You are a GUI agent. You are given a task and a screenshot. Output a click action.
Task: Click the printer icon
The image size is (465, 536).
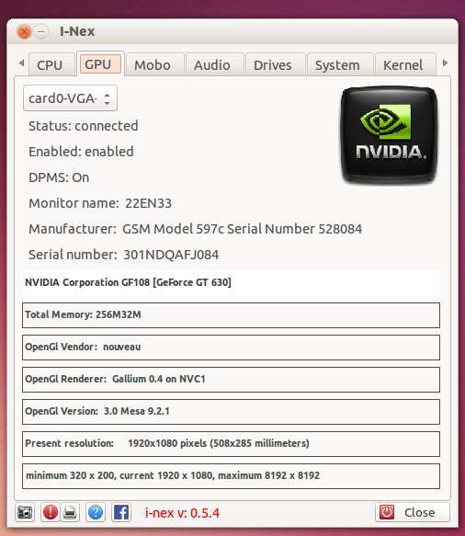(x=70, y=512)
